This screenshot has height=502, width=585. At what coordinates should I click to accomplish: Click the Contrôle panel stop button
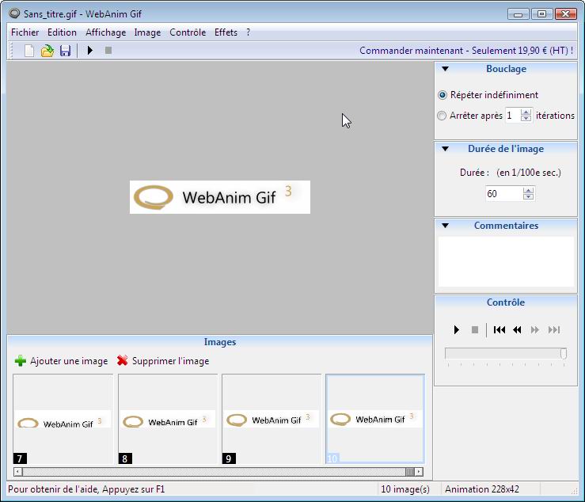(x=474, y=329)
